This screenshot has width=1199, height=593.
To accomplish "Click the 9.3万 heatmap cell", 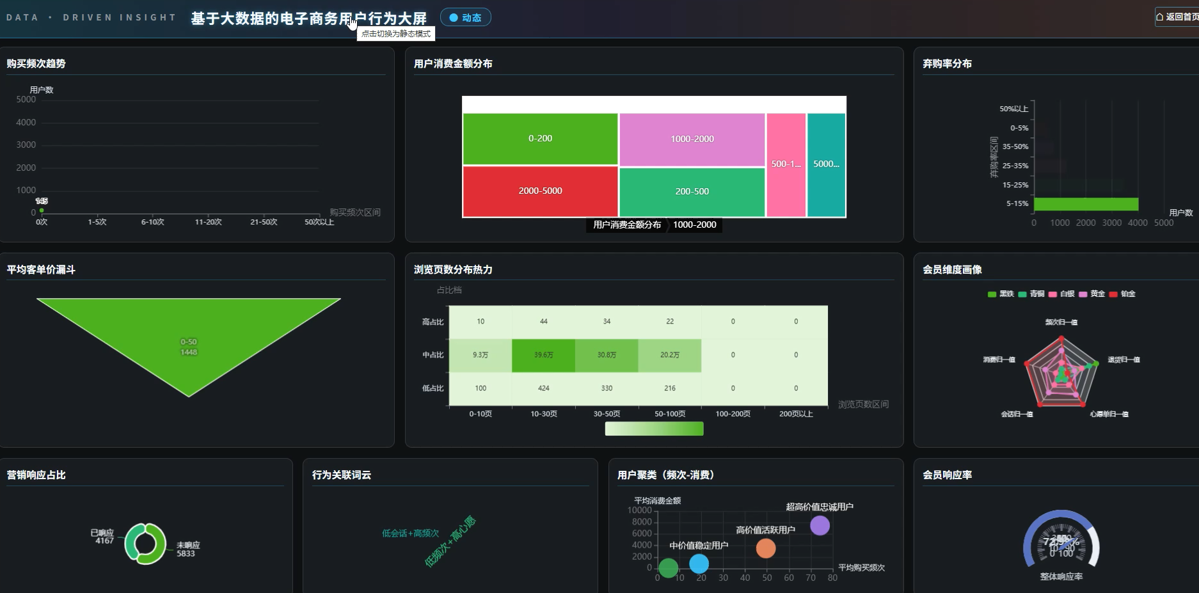I will pyautogui.click(x=480, y=355).
